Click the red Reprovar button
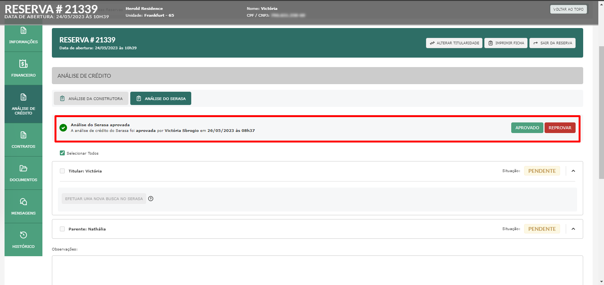The height and width of the screenshot is (285, 604). [560, 128]
